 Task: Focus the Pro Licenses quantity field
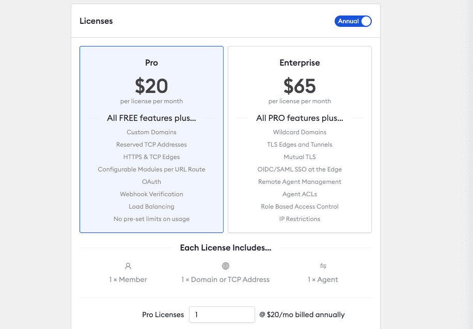[x=222, y=315]
